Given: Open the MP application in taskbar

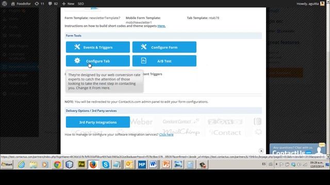Looking at the screenshot, I should 142,164.
